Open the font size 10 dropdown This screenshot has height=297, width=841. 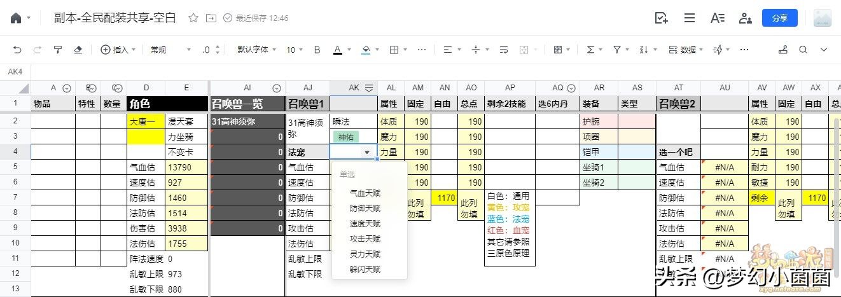tap(295, 50)
